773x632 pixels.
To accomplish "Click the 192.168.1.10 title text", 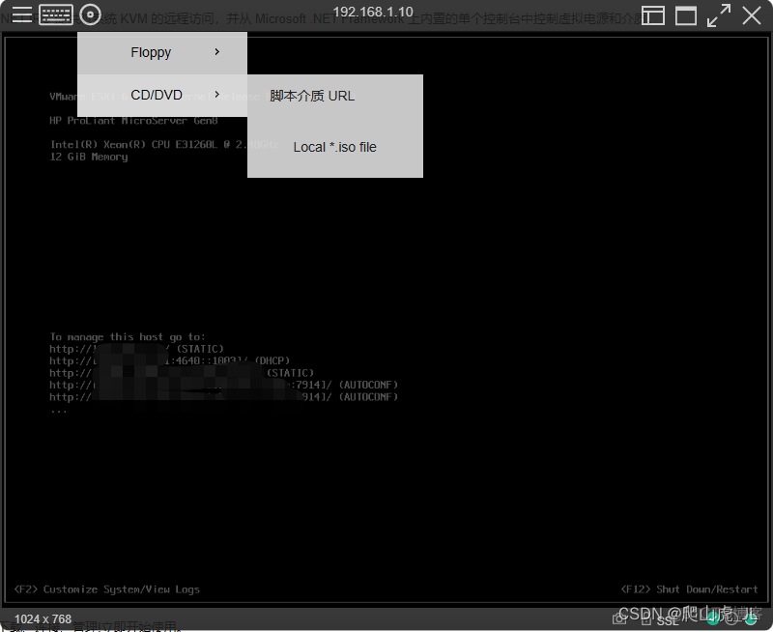I will pyautogui.click(x=372, y=12).
